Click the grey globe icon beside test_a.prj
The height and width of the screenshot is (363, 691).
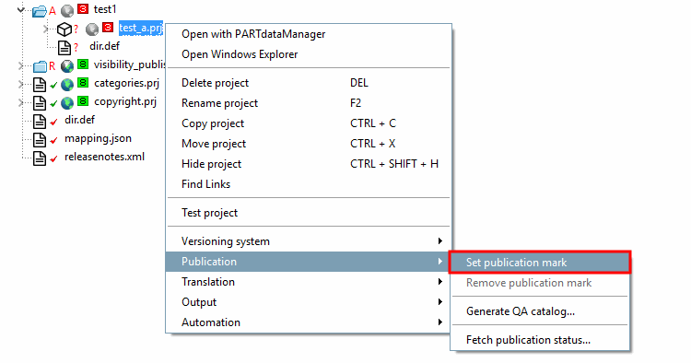coord(91,29)
